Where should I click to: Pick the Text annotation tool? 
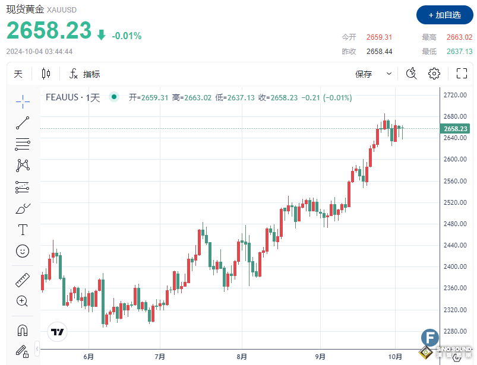[x=23, y=230]
